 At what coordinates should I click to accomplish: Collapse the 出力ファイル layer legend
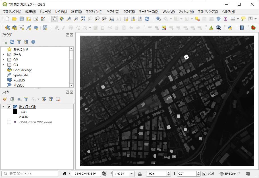pyautogui.click(x=3, y=107)
